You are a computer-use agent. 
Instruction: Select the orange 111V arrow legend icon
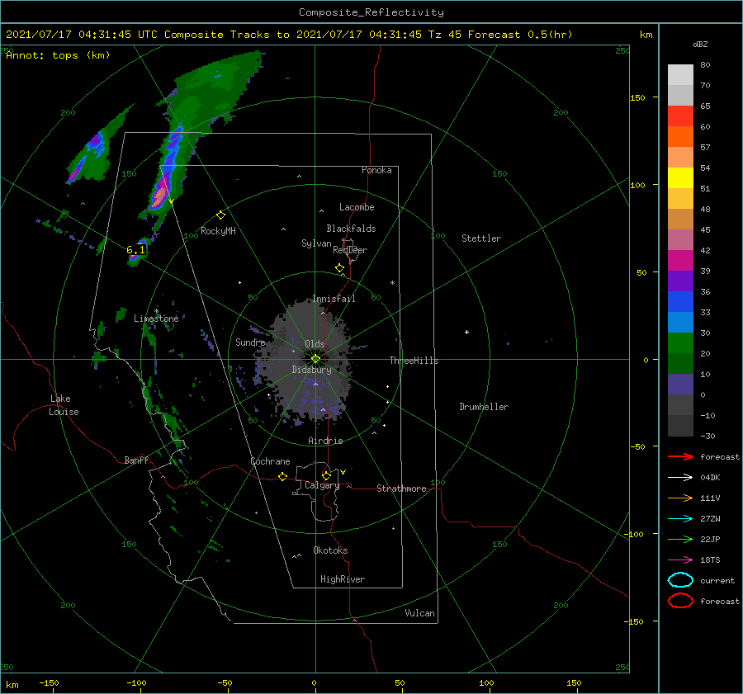pyautogui.click(x=680, y=498)
